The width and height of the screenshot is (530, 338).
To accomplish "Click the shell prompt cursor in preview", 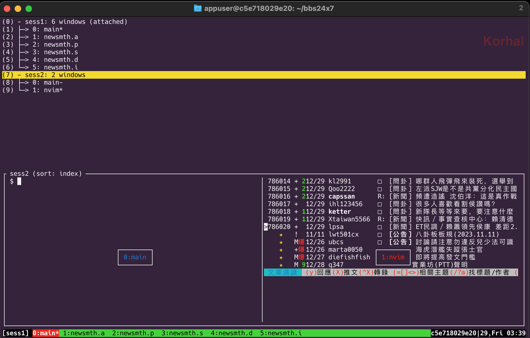I will click(x=19, y=181).
